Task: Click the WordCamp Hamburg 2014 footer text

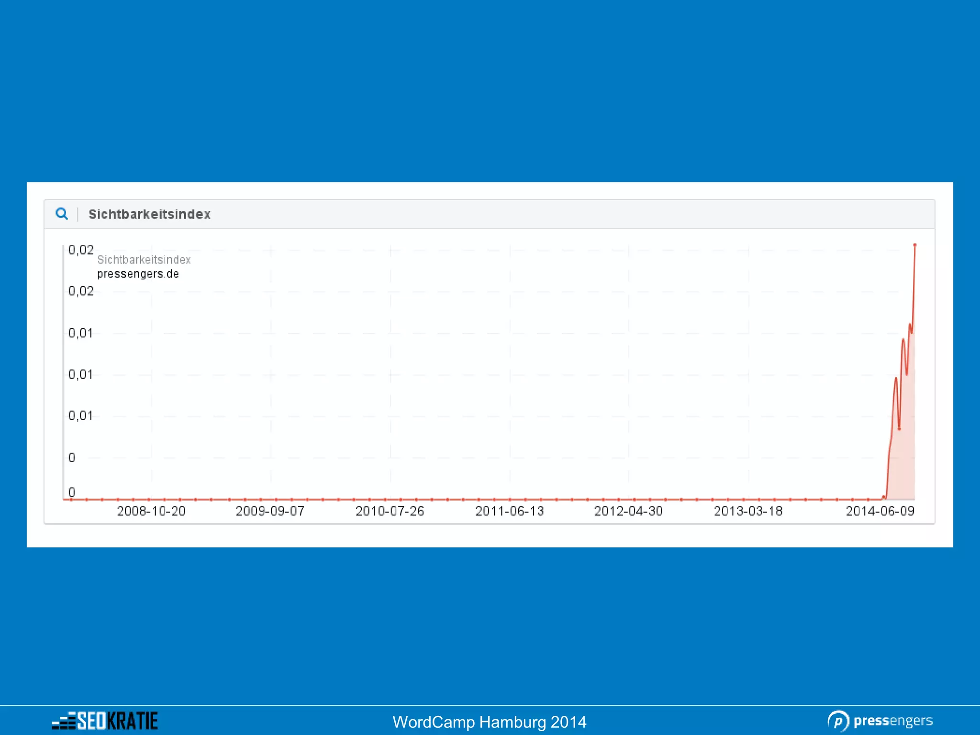Action: point(490,722)
